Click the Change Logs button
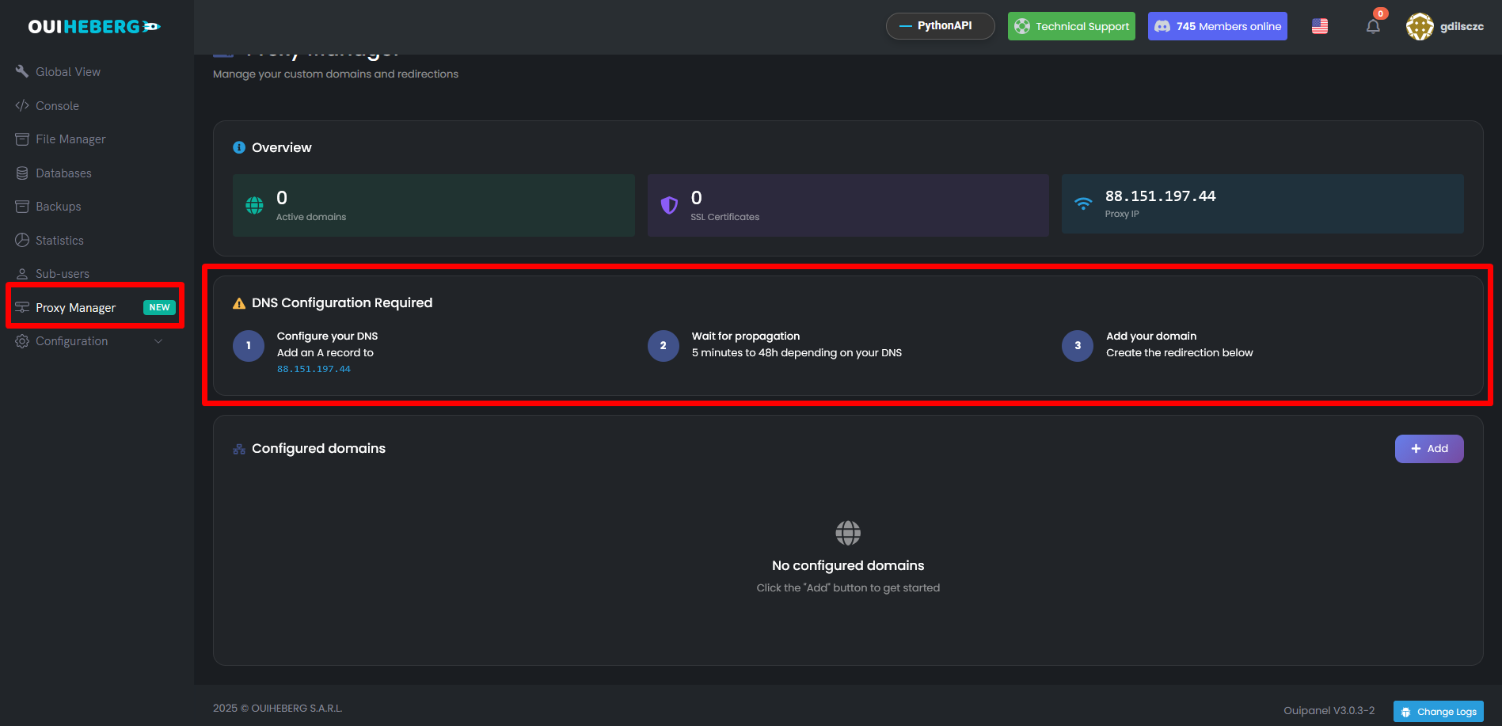Viewport: 1502px width, 726px height. coord(1438,712)
